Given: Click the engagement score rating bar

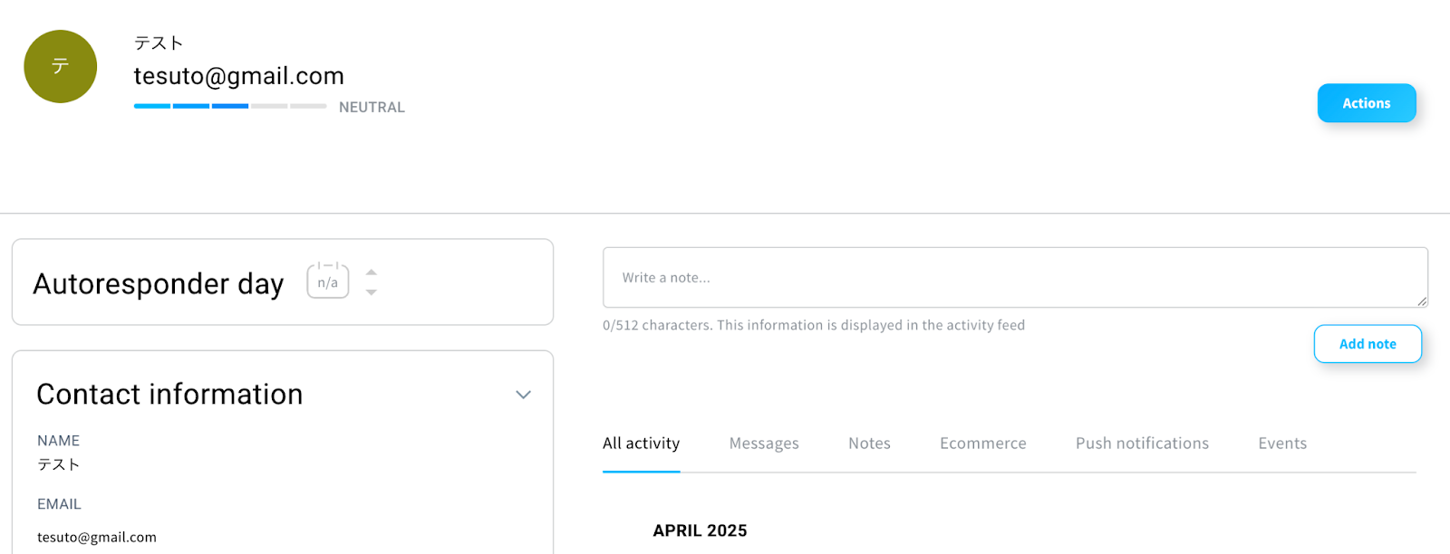Looking at the screenshot, I should click(x=230, y=106).
